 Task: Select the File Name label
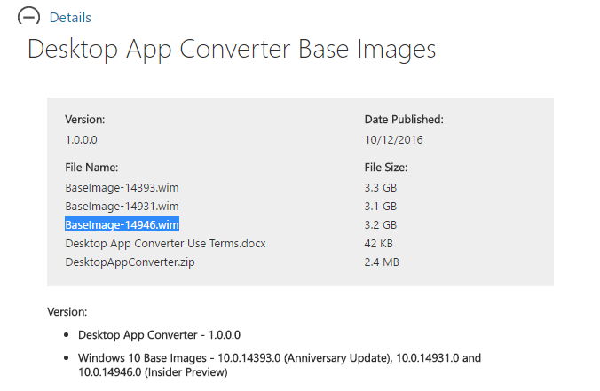point(91,168)
